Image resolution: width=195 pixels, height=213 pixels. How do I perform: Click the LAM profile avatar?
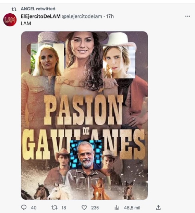pos(10,20)
